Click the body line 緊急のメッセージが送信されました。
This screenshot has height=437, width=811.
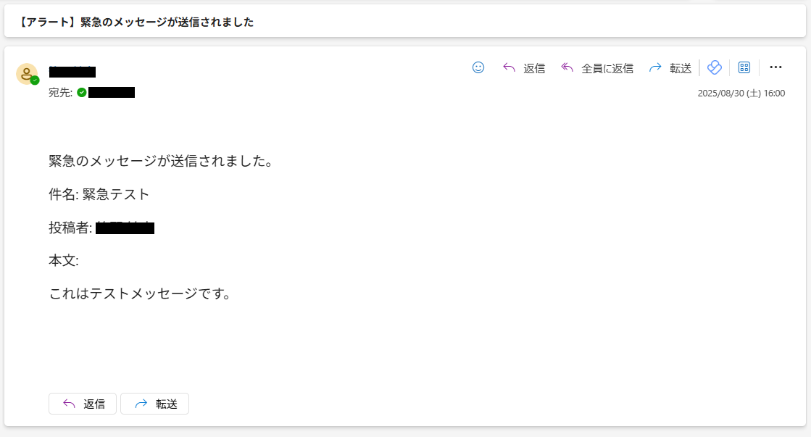pos(162,161)
